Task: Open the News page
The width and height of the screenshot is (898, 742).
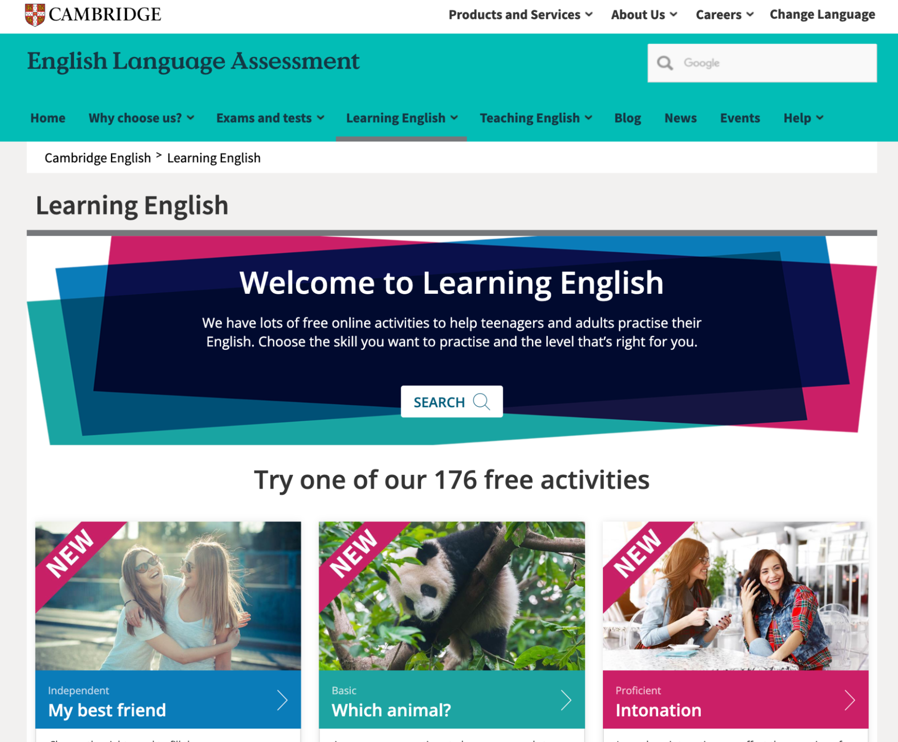Action: pos(680,118)
